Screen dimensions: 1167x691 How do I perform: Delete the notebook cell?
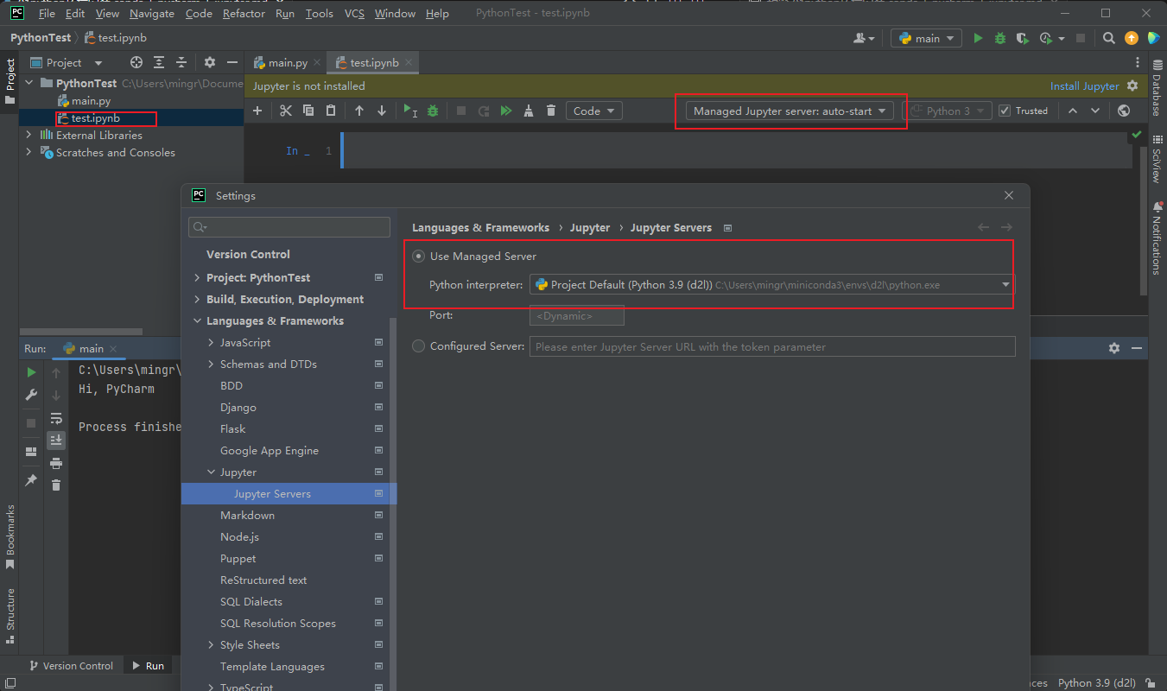coord(551,111)
